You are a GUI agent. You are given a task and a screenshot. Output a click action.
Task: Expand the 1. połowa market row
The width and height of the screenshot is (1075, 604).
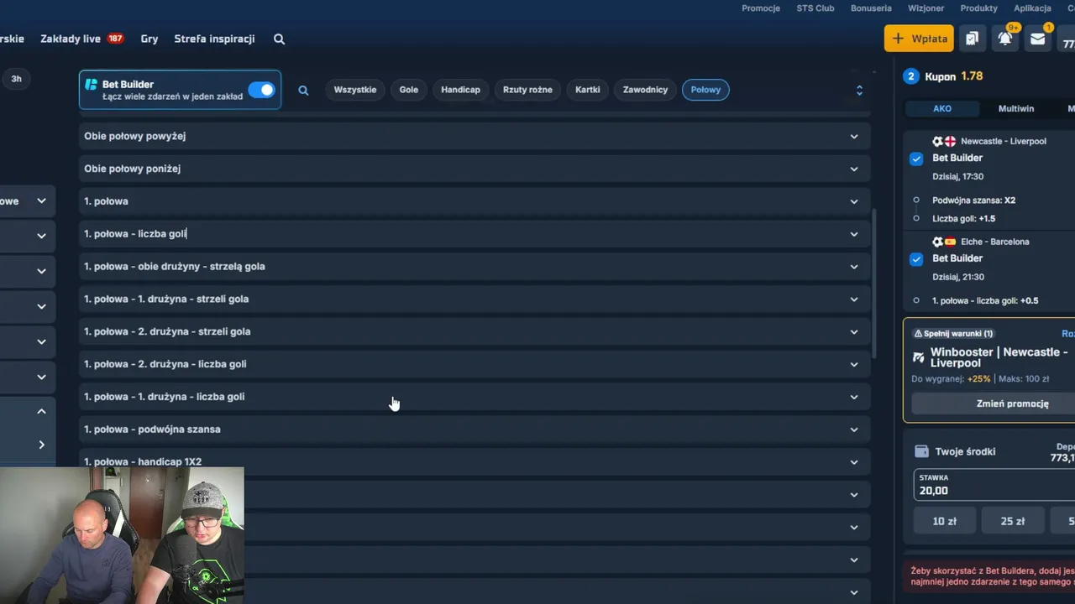tap(475, 201)
